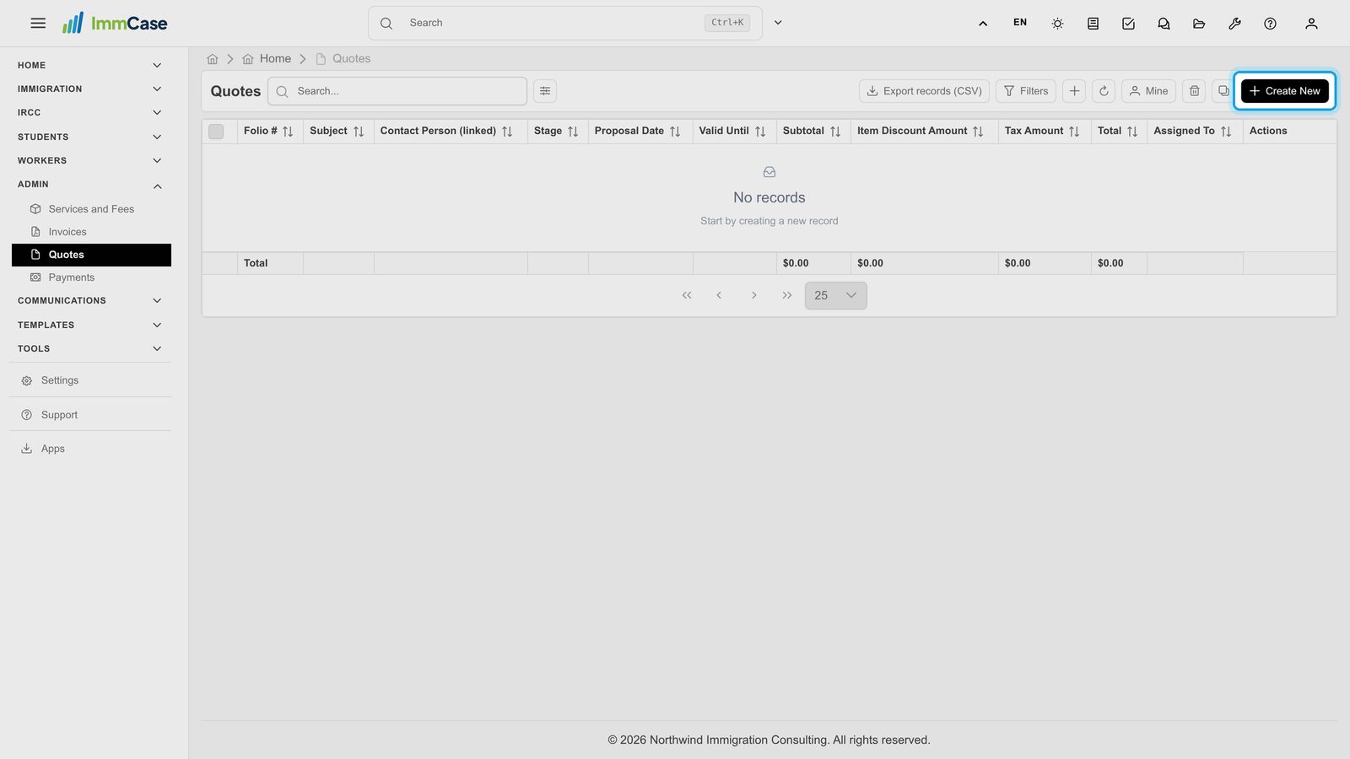Open the chat messages icon in header

(x=1164, y=24)
